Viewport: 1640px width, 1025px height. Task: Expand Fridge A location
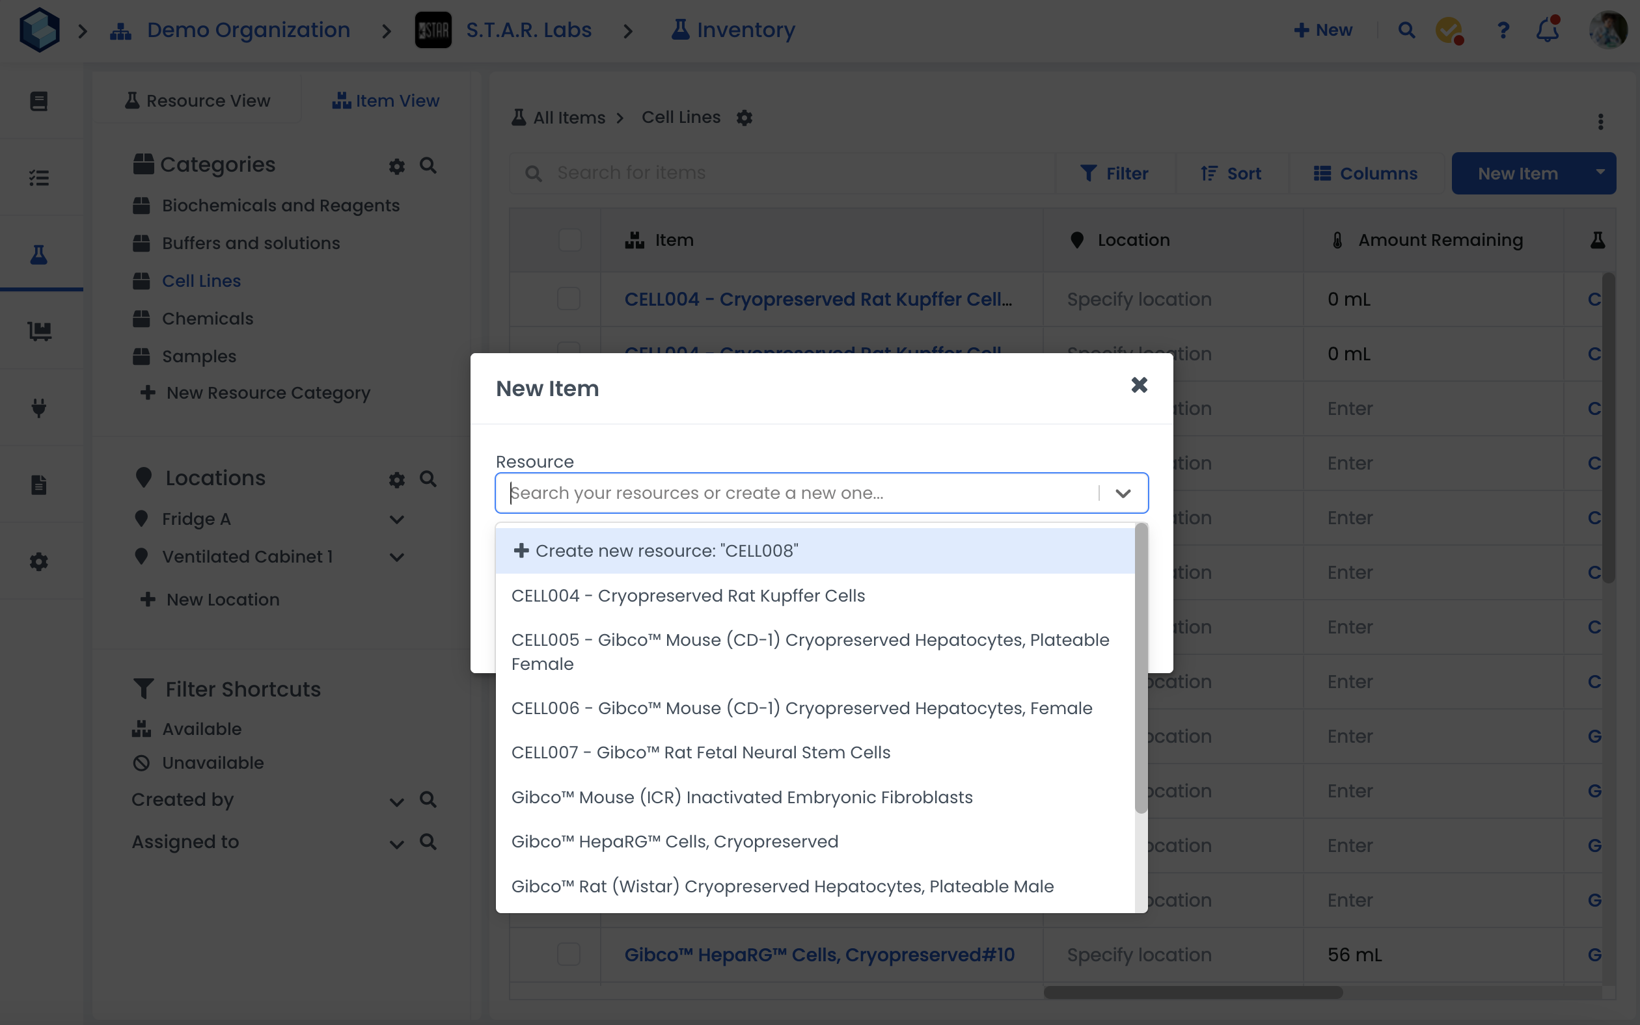397,519
